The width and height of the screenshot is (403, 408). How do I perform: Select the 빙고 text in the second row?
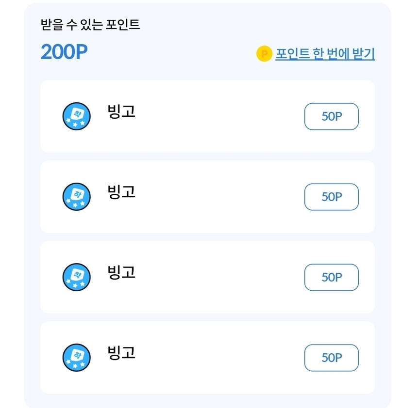click(121, 192)
